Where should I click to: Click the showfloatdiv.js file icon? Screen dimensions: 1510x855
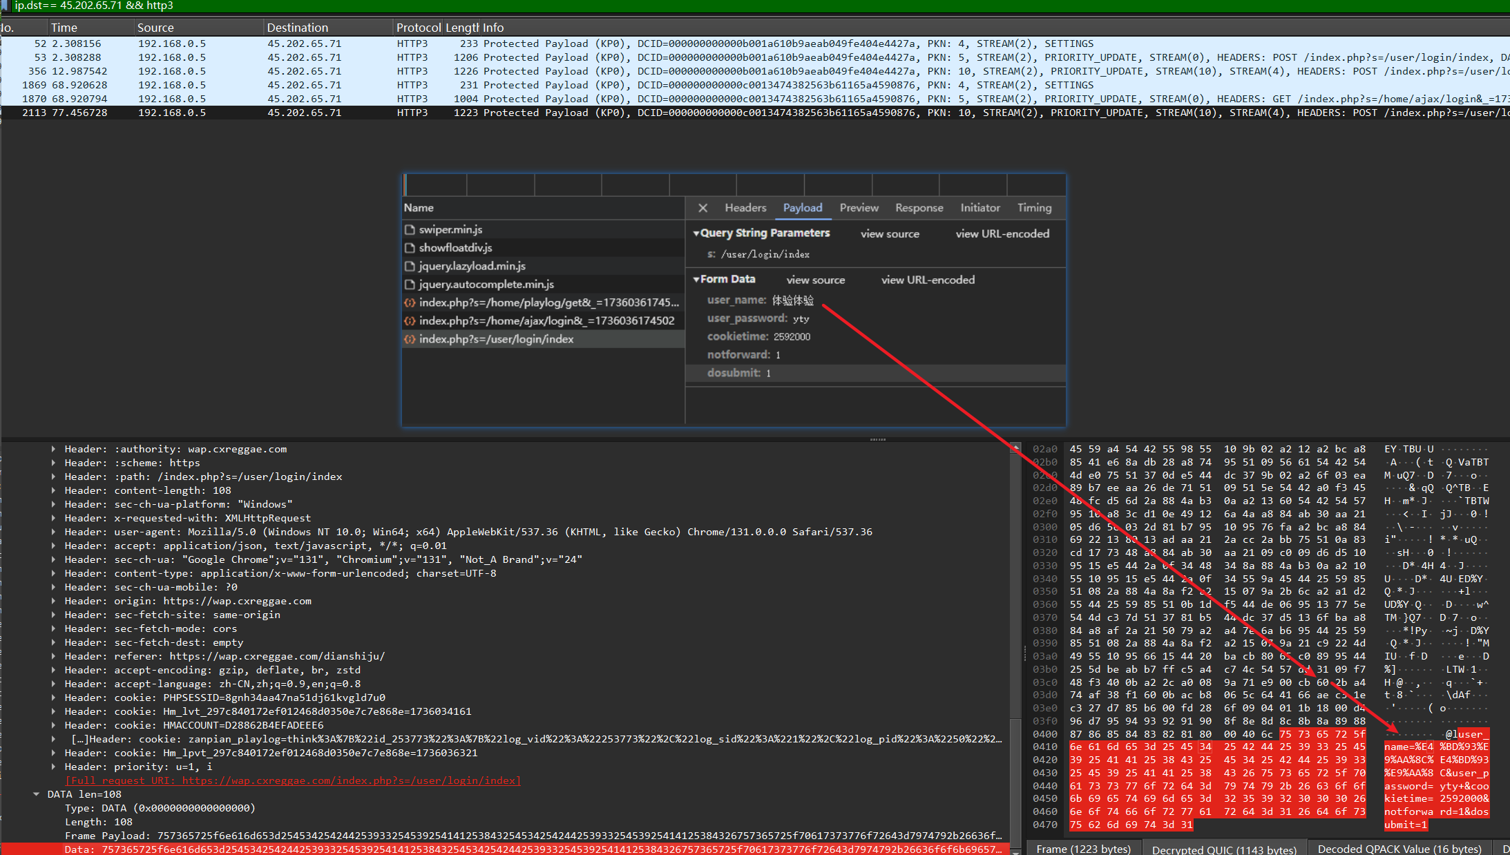[410, 248]
